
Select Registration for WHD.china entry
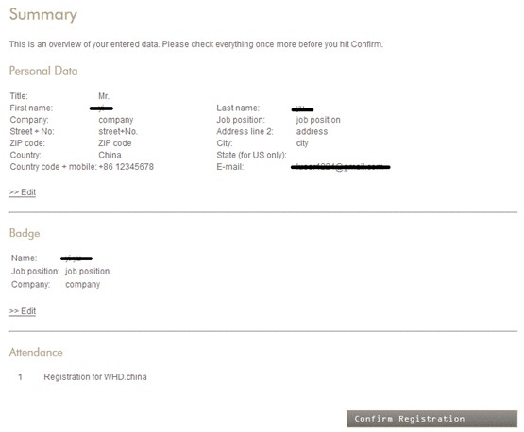point(95,377)
